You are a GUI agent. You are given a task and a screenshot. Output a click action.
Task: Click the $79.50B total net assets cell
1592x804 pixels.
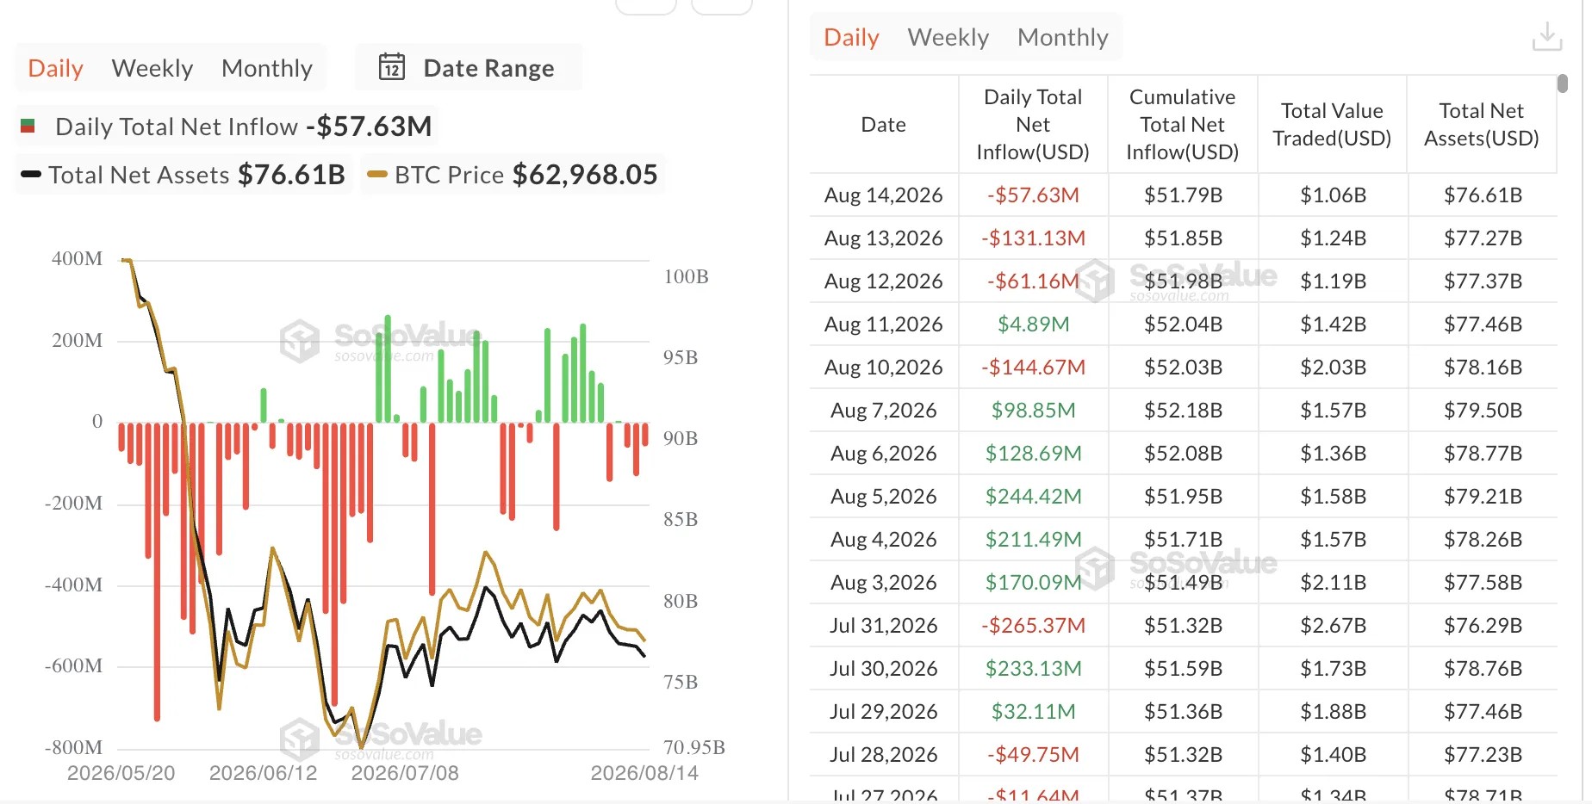coord(1483,411)
